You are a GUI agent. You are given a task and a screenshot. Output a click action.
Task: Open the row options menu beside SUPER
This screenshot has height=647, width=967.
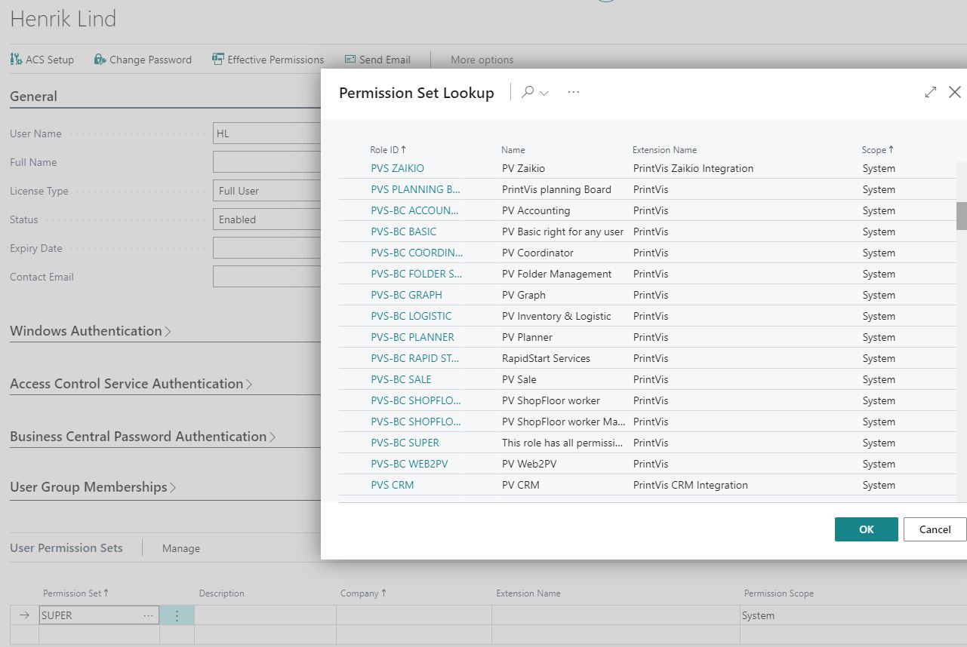point(176,615)
